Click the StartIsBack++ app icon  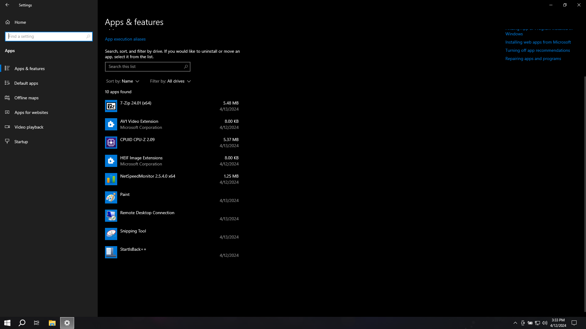point(111,252)
